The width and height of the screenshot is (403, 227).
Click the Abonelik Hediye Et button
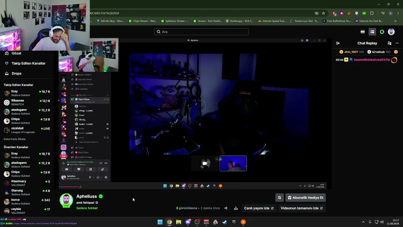click(x=305, y=198)
